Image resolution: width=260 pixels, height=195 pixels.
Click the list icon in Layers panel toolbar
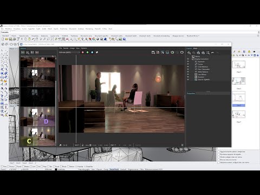(208, 53)
